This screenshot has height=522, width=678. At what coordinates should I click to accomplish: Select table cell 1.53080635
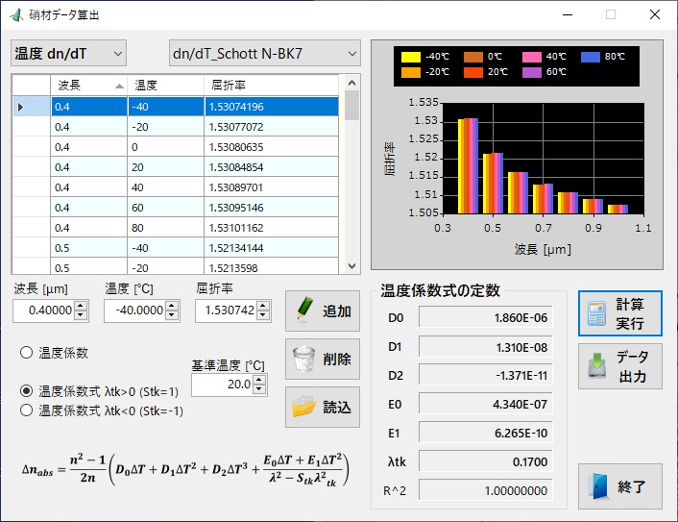[271, 147]
